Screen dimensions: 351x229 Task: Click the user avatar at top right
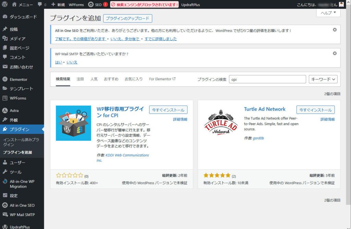341,4
